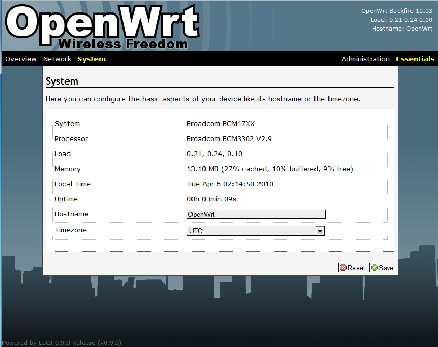
Task: Click the Broadcom BCM3302 processor value
Action: [229, 139]
